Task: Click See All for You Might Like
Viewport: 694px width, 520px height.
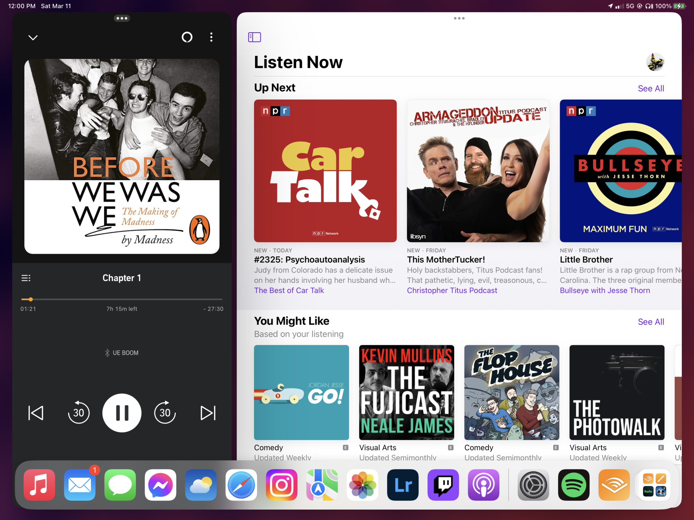Action: 651,322
